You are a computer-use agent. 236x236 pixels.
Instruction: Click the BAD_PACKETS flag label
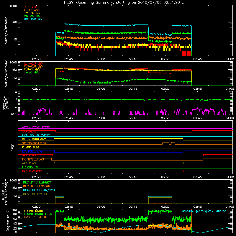click(x=32, y=171)
